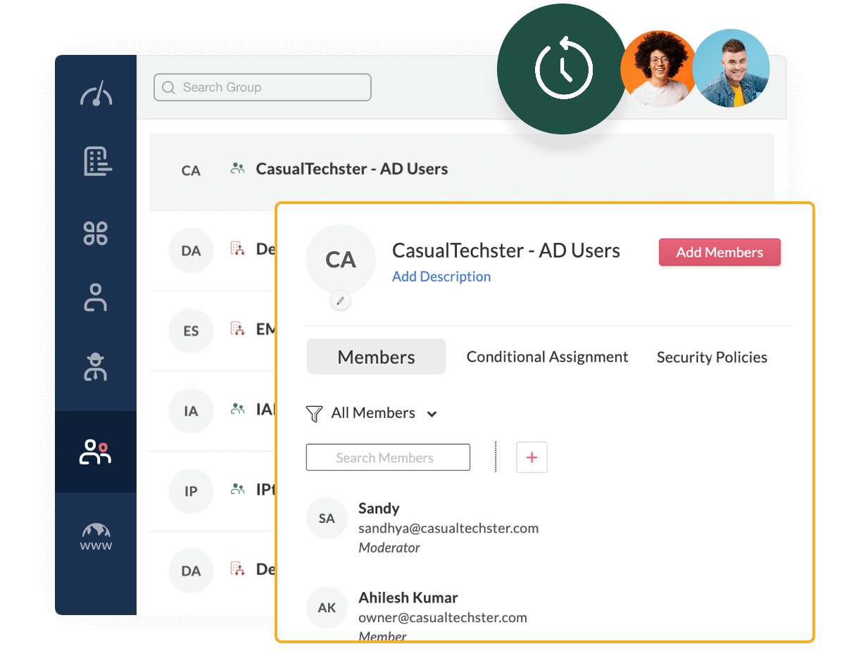The image size is (842, 670).
Task: Click the filter funnel icon beside All Members
Action: [314, 413]
